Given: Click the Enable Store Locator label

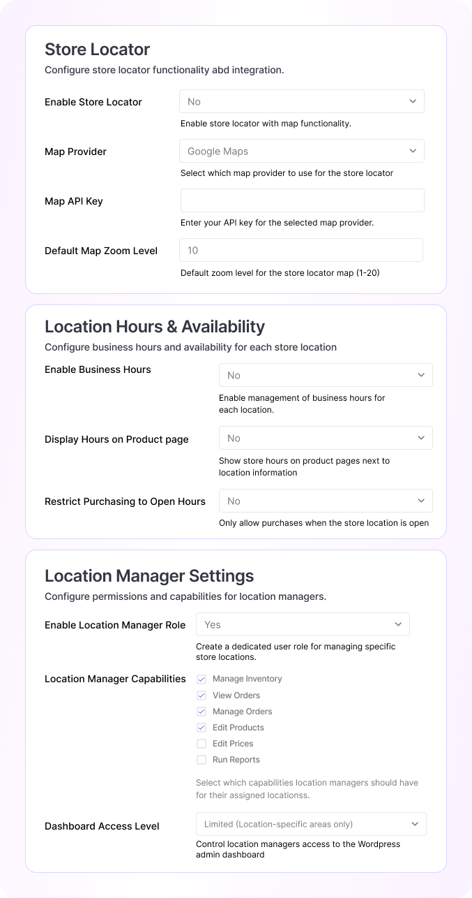Looking at the screenshot, I should (x=93, y=102).
